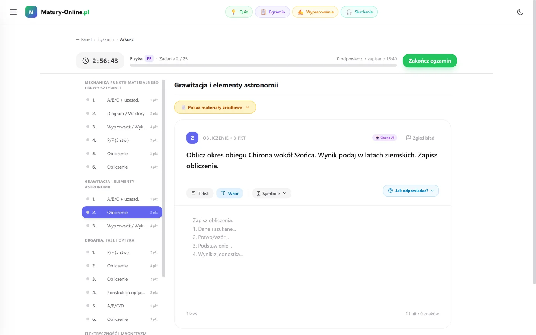Toggle dark mode moon icon
The width and height of the screenshot is (536, 335).
520,12
